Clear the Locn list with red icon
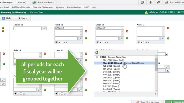 pos(86,54)
